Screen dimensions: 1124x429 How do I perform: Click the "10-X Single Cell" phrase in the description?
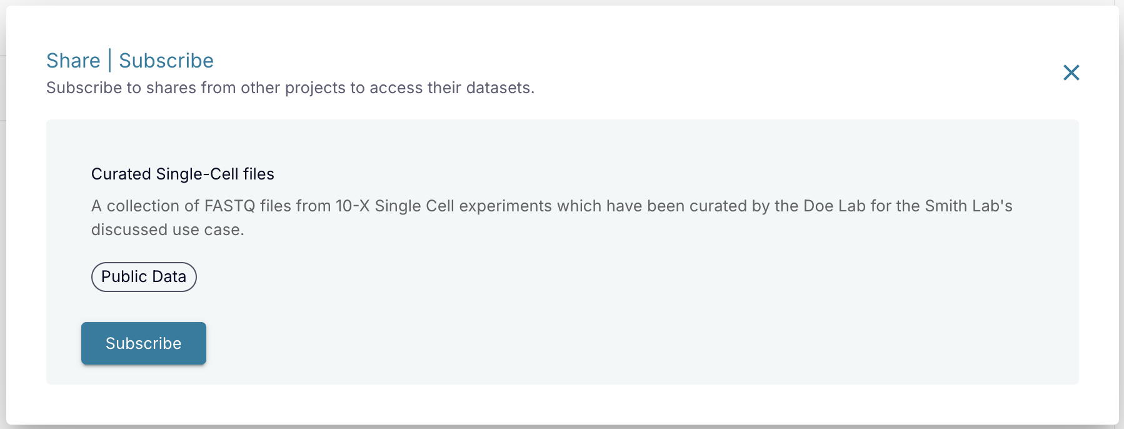[394, 206]
